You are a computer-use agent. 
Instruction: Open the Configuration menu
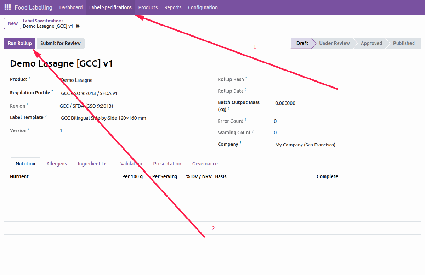[203, 7]
